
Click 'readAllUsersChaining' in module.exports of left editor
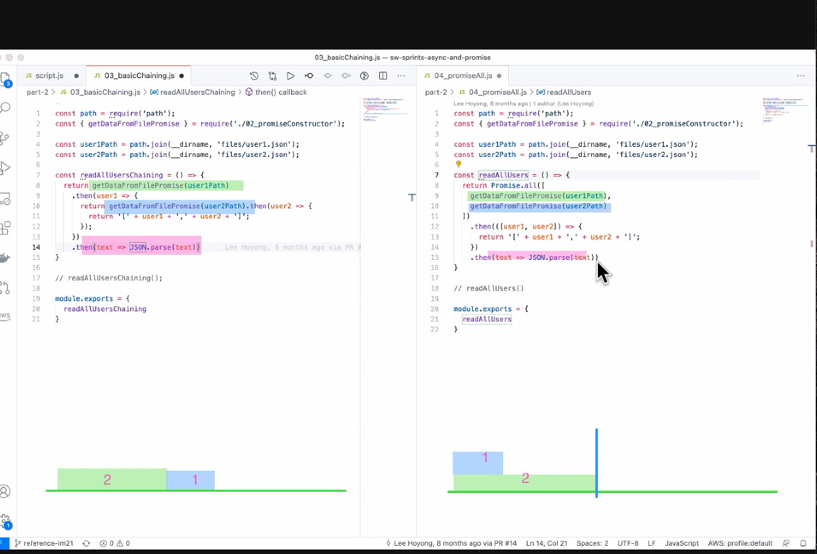coord(105,309)
